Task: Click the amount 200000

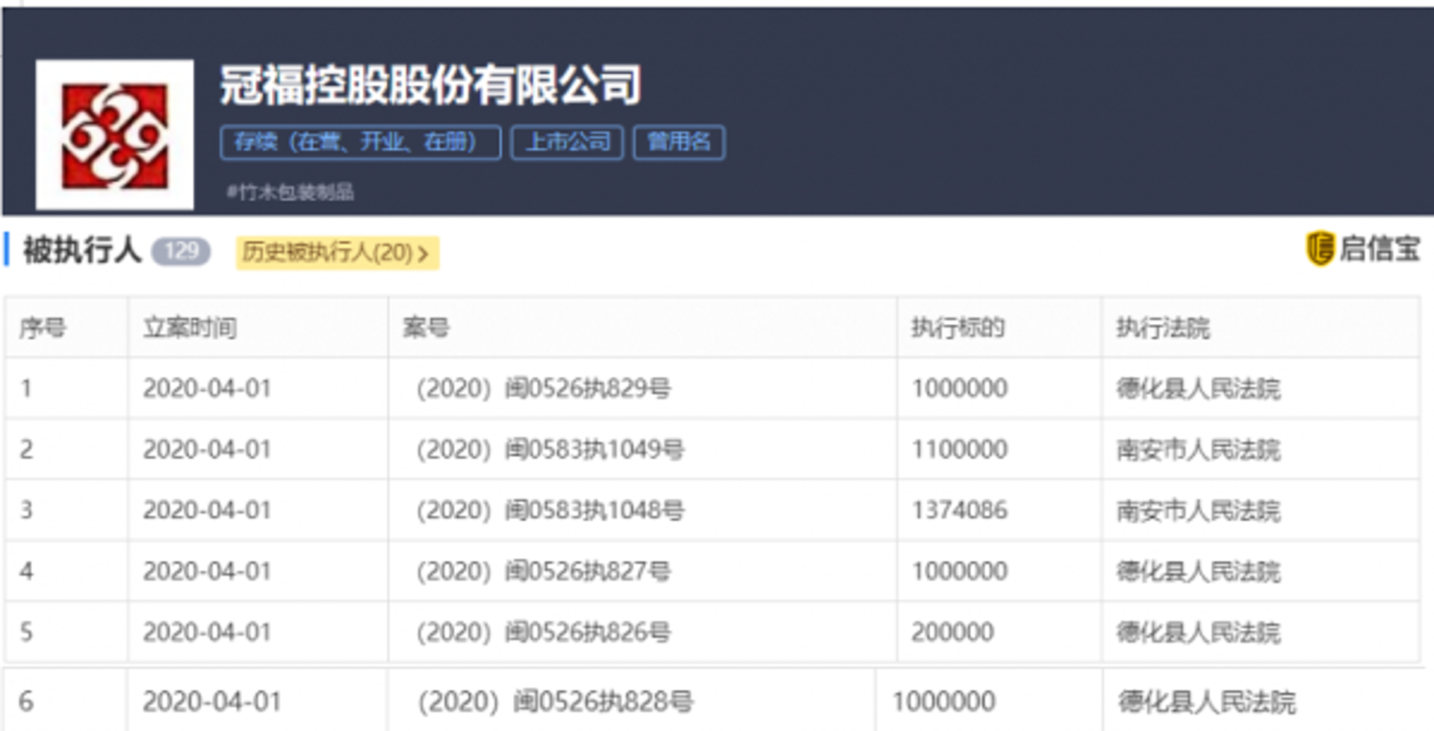Action: (953, 632)
